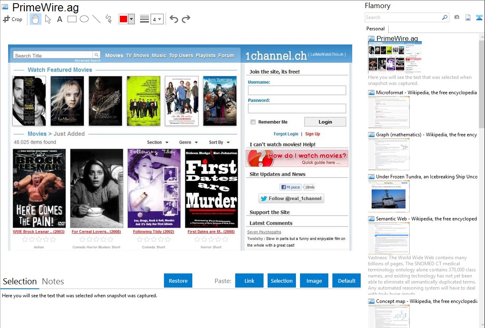Select the arrow pointer tool
Screen dimensions: 485x328
48,19
